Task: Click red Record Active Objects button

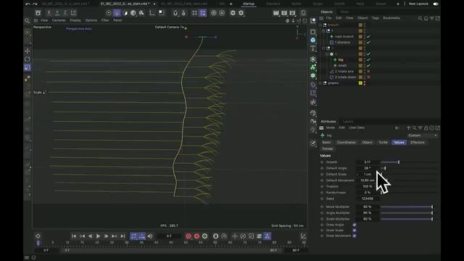Action: coord(188,236)
